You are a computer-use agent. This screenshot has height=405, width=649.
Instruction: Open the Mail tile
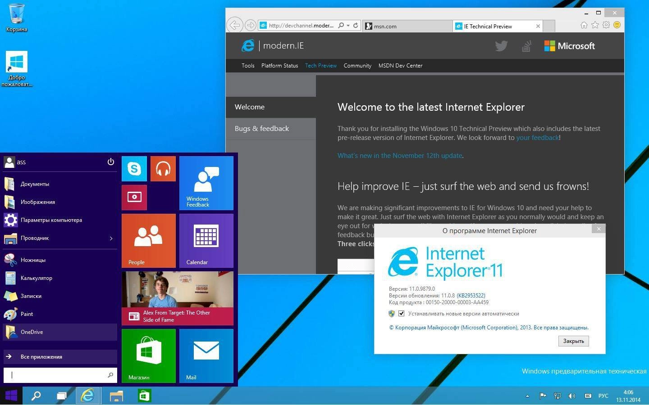(206, 356)
